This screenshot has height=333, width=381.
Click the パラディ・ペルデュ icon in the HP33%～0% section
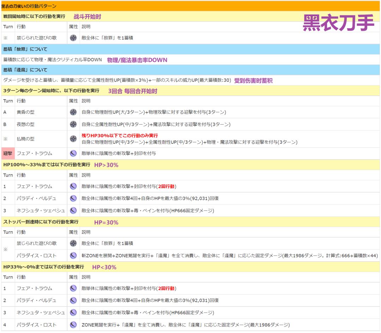[73, 301]
